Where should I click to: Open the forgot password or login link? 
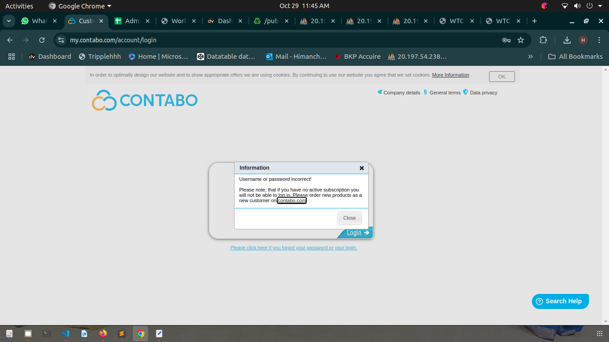pyautogui.click(x=294, y=248)
